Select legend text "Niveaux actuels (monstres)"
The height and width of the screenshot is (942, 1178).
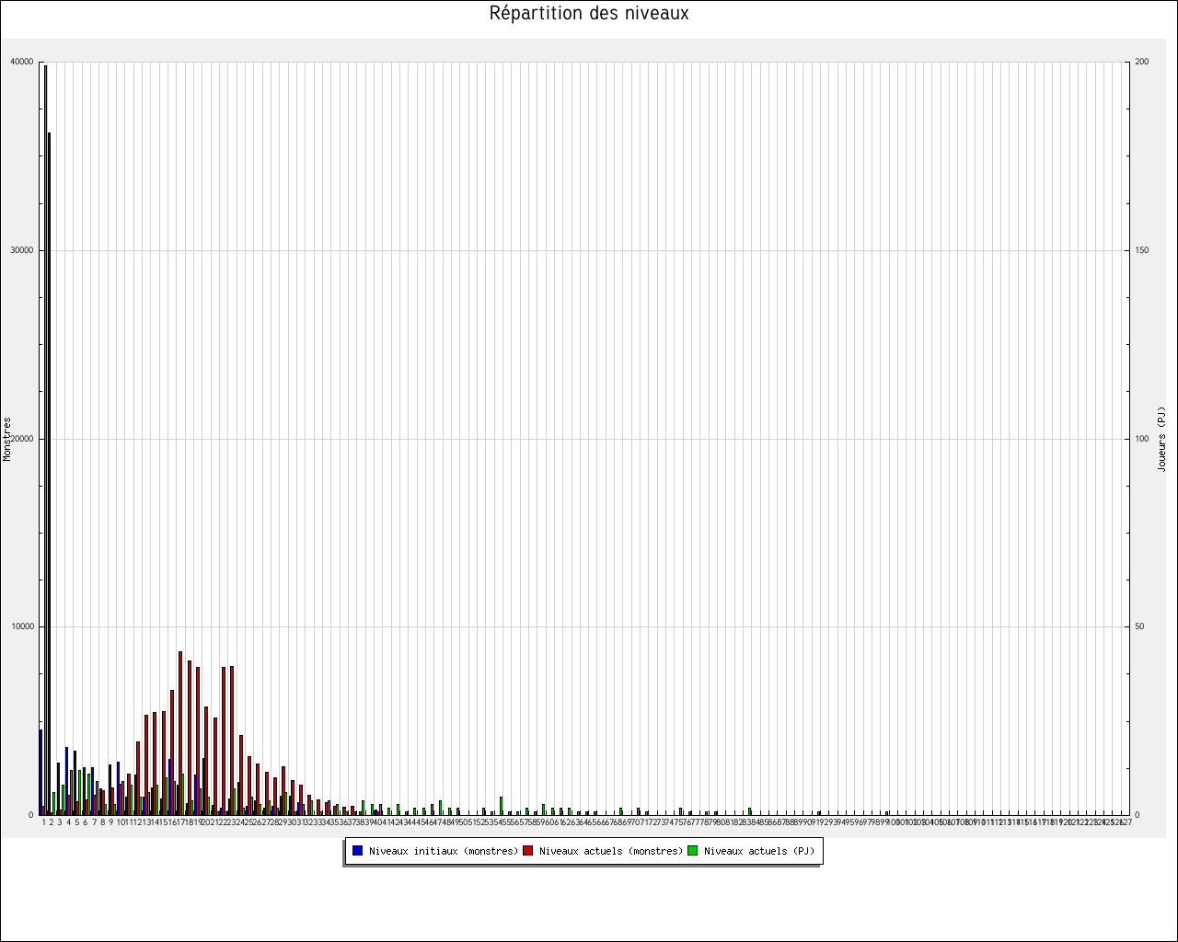tap(611, 851)
